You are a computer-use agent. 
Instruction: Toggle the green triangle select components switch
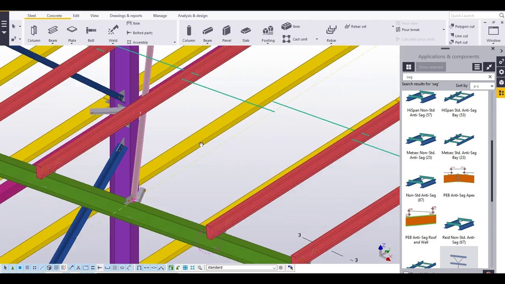pyautogui.click(x=13, y=267)
